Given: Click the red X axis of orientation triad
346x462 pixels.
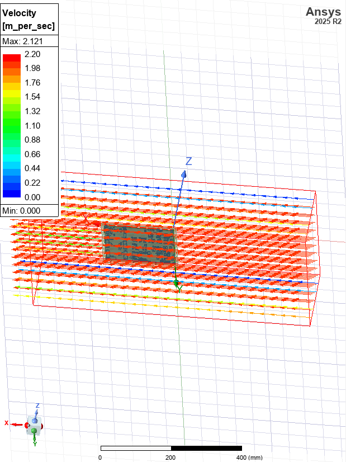Looking at the screenshot, I should 16,425.
